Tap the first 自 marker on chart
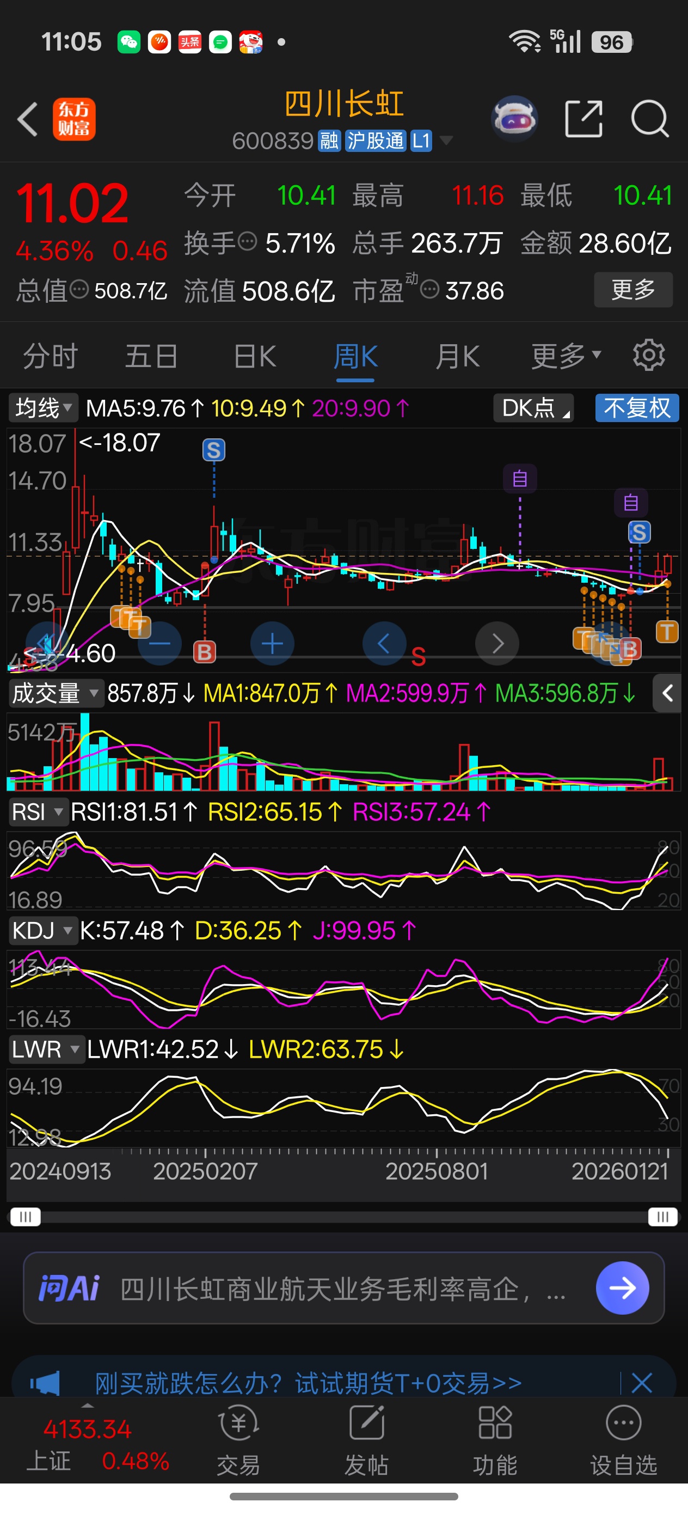 [520, 478]
